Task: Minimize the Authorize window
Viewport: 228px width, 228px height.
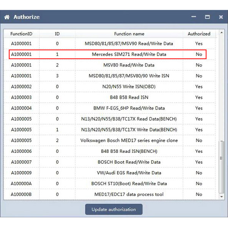Action: point(193,17)
